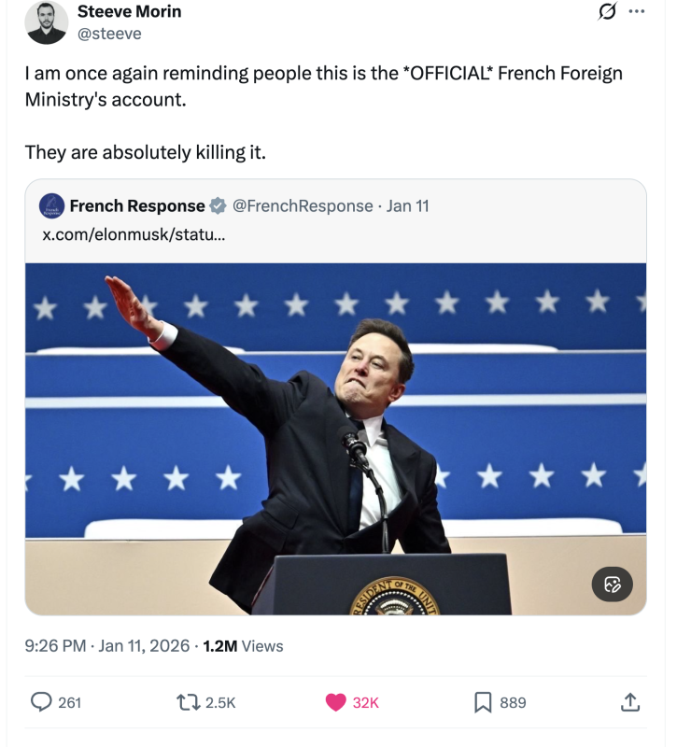
Task: Open the quoted post's photo
Action: [335, 439]
